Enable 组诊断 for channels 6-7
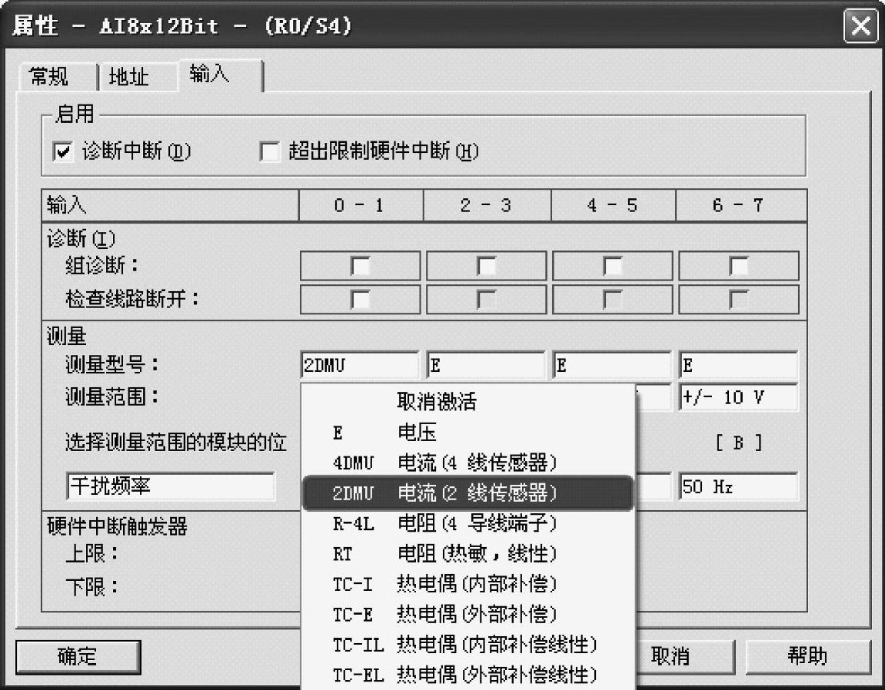The height and width of the screenshot is (690, 885). (738, 266)
